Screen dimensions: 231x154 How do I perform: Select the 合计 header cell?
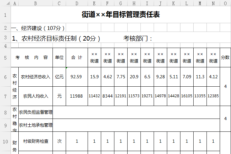pyautogui.click(x=77, y=58)
